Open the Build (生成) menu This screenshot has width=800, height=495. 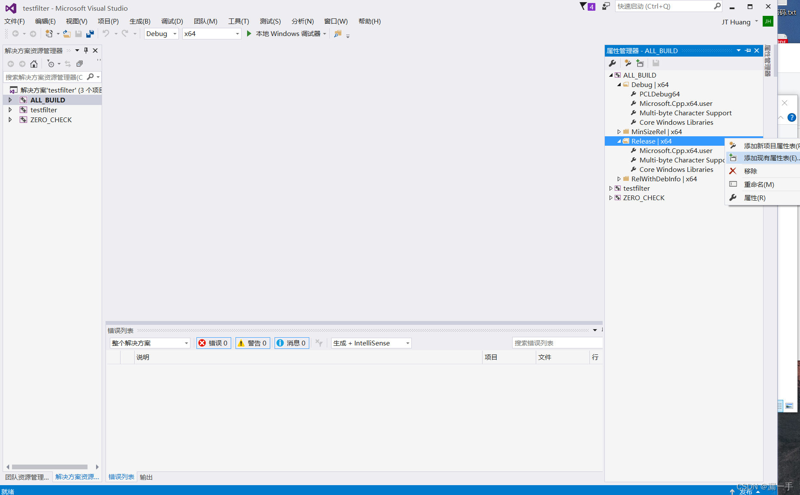140,21
